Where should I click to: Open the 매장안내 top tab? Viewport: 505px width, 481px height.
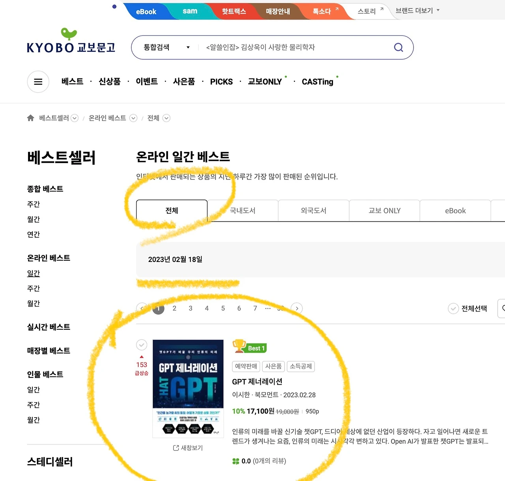(x=278, y=11)
